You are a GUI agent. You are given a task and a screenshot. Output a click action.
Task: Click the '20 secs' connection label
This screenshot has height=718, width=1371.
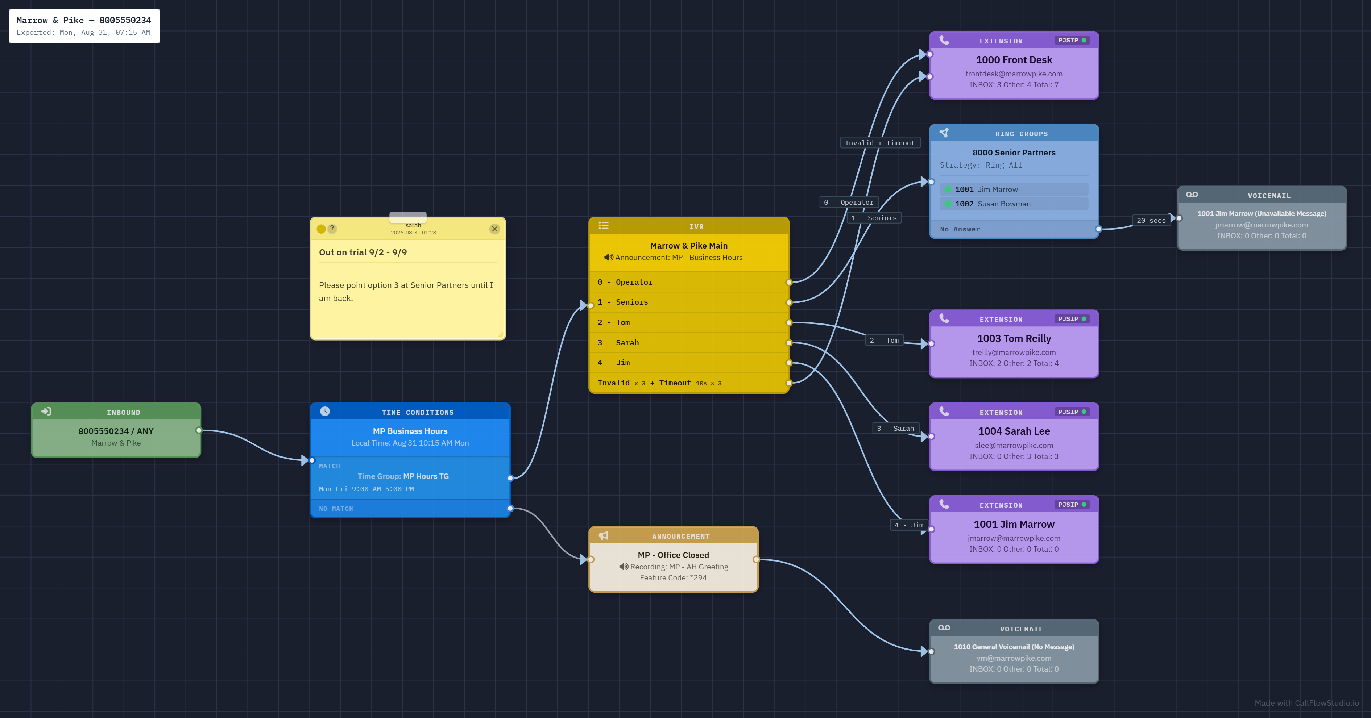pos(1151,221)
